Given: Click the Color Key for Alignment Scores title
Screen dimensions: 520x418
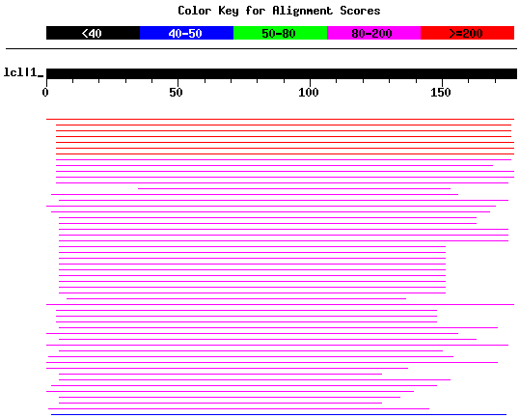Looking at the screenshot, I should [279, 11].
